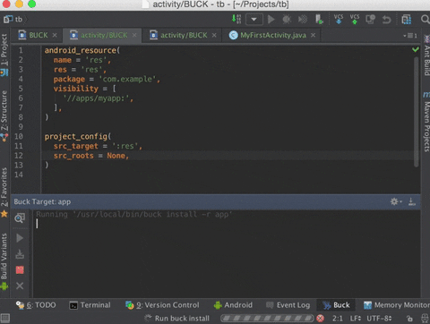Select the activity/BUCK tab following the BUCK tab

tap(104, 35)
